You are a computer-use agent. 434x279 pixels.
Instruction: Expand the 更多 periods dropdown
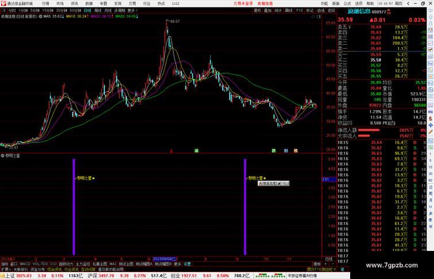[132, 10]
